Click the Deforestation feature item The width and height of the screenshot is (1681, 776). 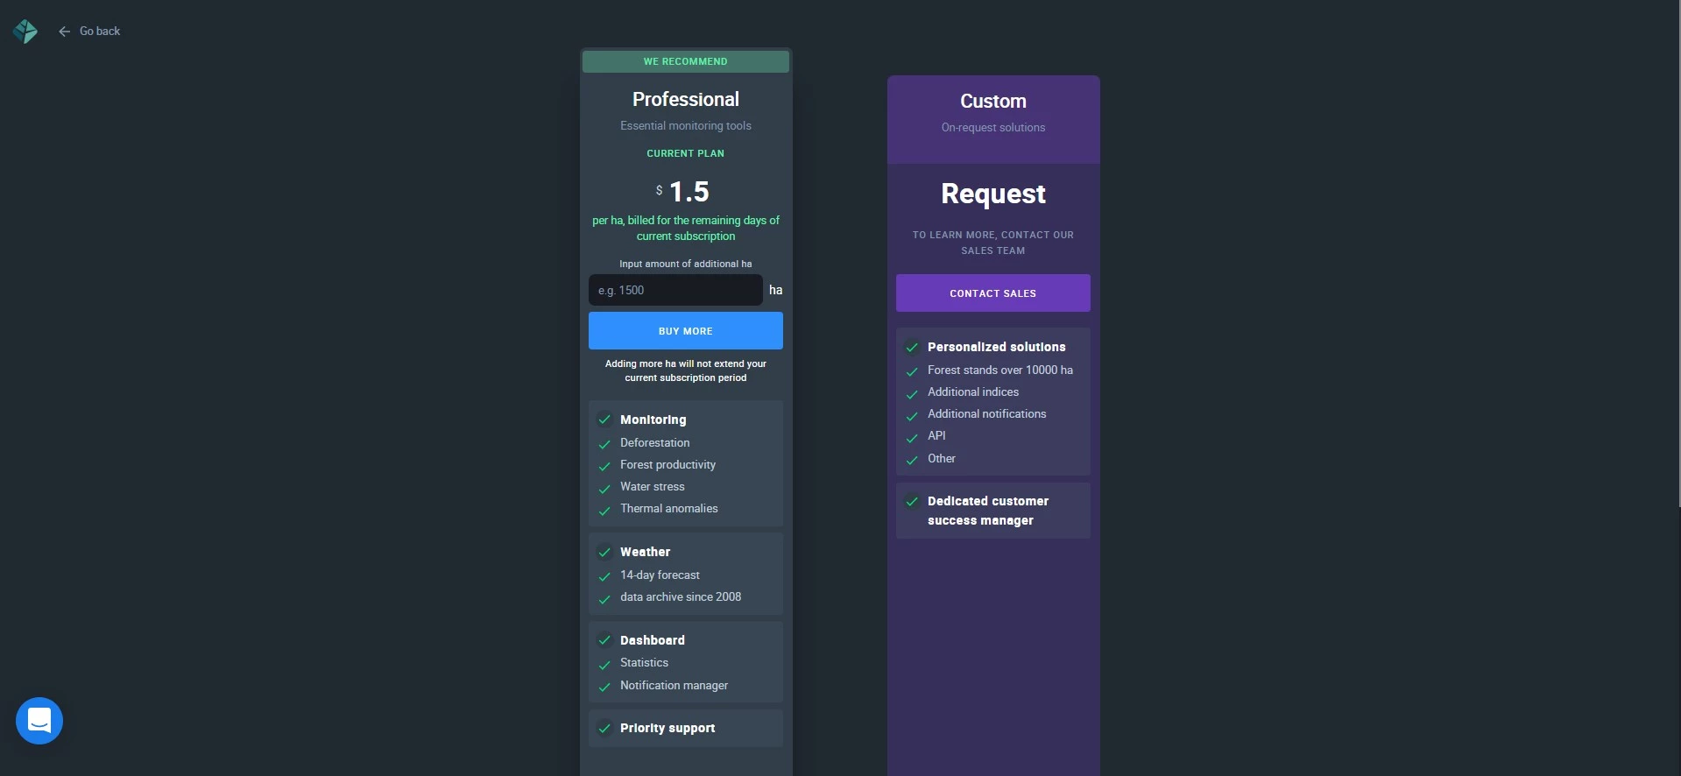(654, 443)
